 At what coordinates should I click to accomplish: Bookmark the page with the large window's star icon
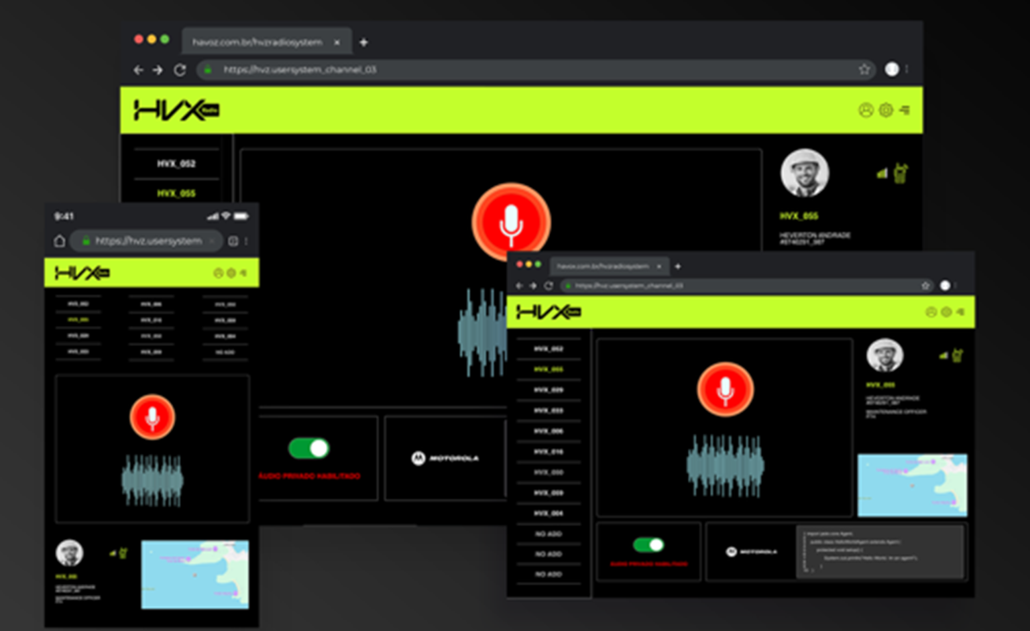[864, 69]
